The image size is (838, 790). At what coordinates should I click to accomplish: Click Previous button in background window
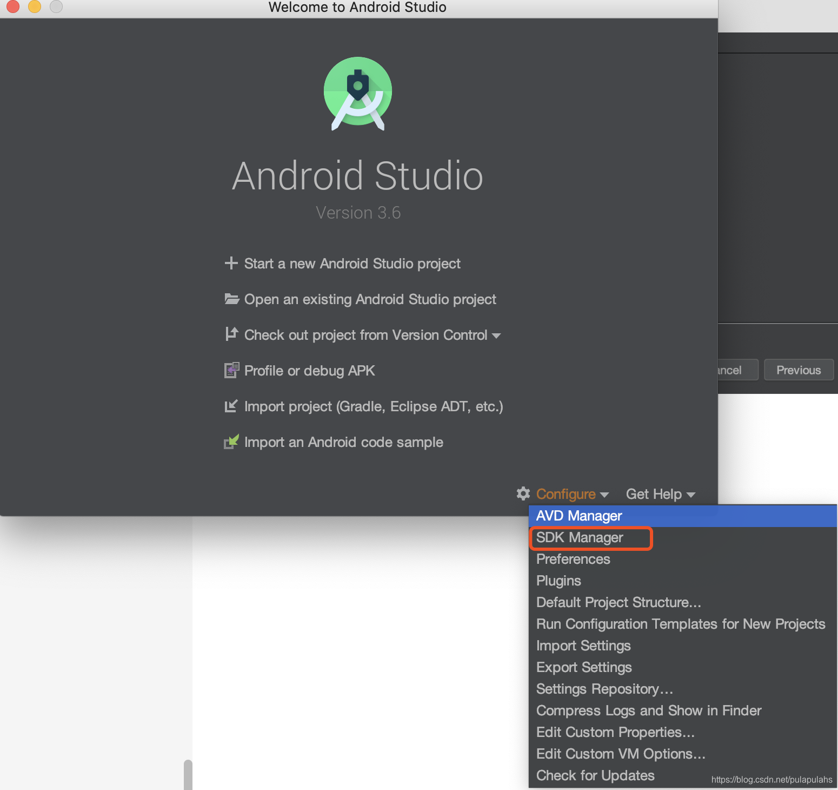[x=799, y=370]
